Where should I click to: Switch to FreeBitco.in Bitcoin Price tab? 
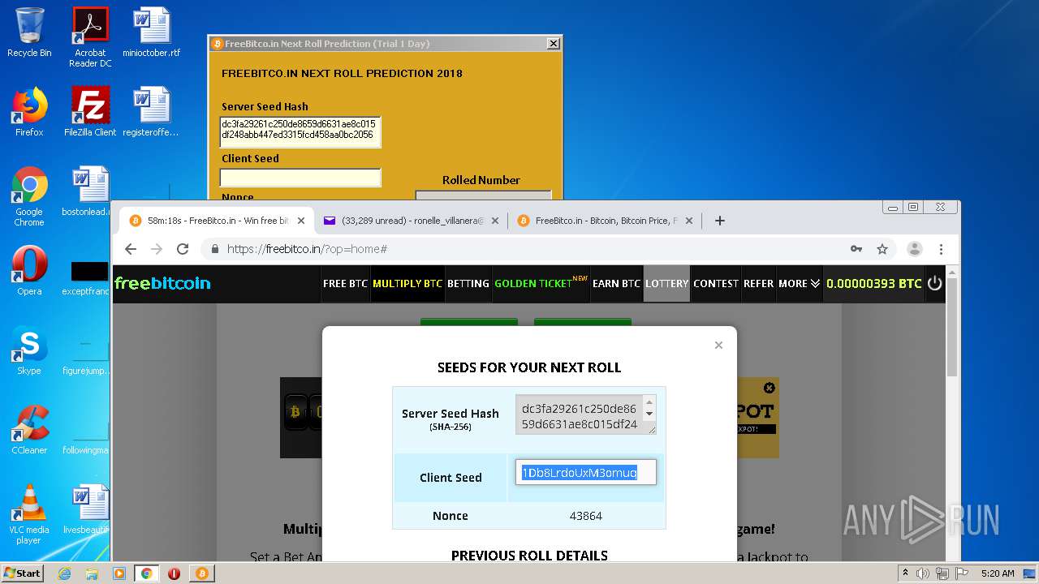[x=606, y=221]
